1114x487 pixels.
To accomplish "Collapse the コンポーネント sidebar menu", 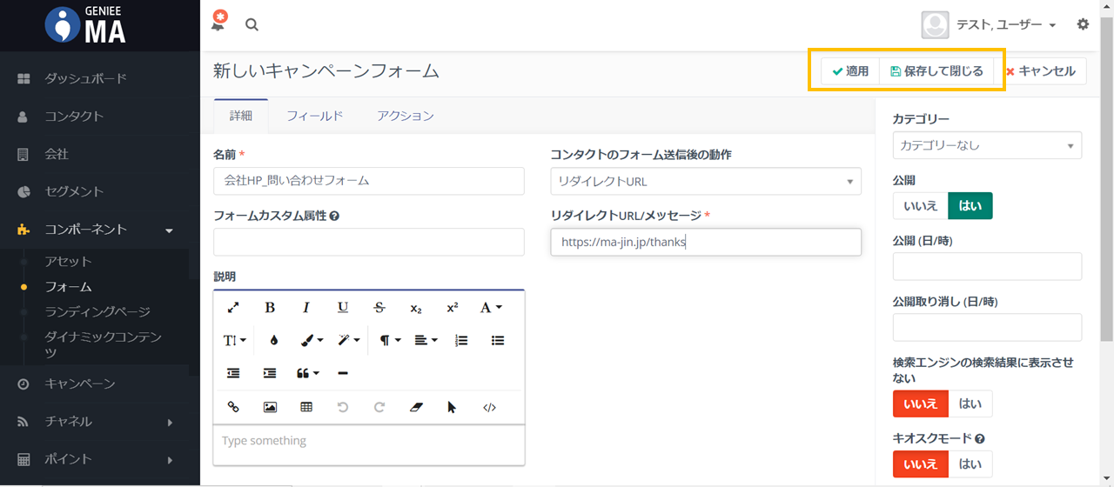I will pos(100,230).
